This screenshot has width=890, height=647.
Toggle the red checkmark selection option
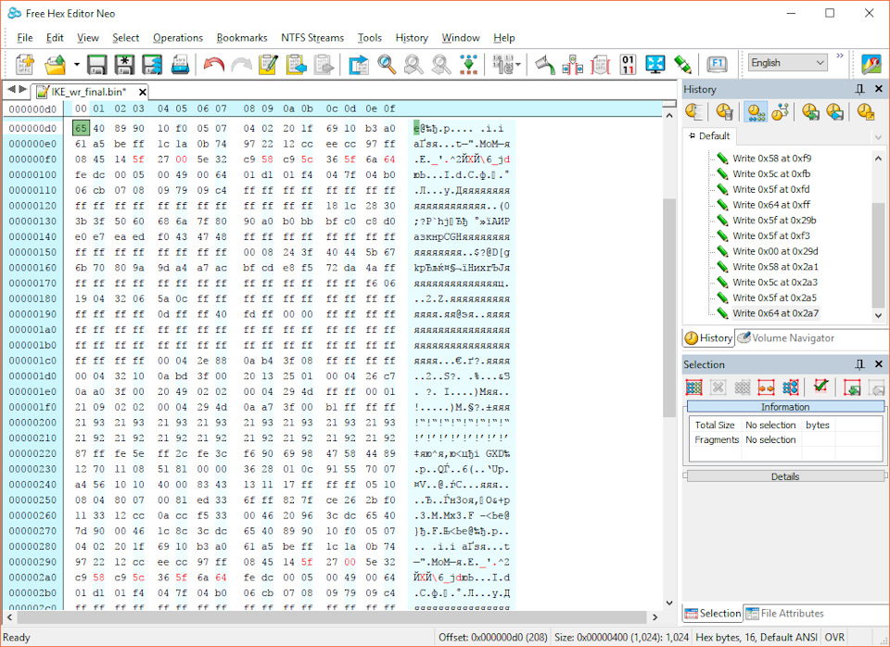820,387
